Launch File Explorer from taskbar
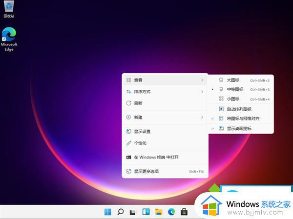The image size is (293, 219). (x=159, y=212)
